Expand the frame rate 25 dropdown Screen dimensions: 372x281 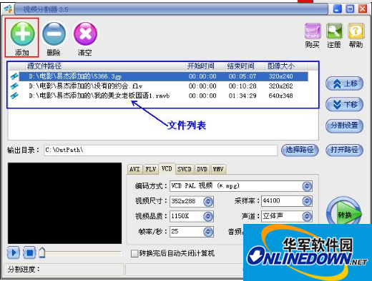click(208, 232)
